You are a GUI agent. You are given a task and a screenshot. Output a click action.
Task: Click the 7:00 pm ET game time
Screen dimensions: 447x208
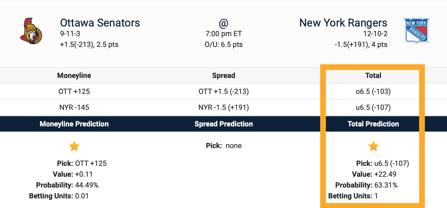tap(223, 34)
